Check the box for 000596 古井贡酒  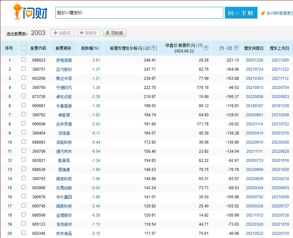23,123
